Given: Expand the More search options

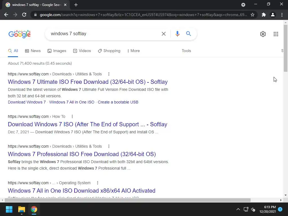Looking at the screenshot, I should 133,51.
